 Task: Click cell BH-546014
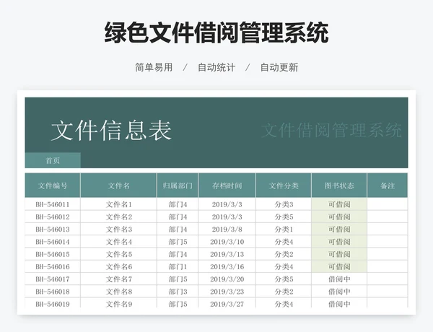(x=53, y=242)
